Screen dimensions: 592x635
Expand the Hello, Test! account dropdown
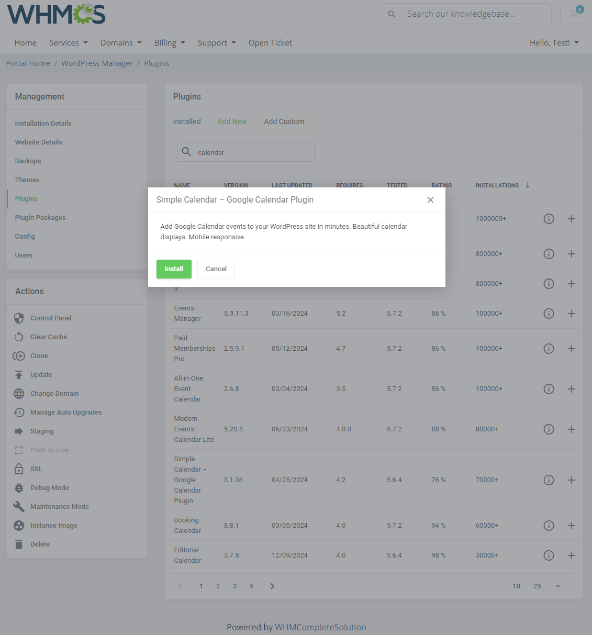pyautogui.click(x=554, y=42)
